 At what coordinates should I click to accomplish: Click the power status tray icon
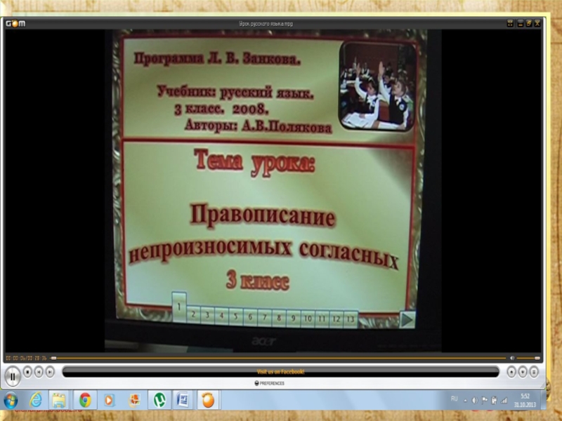point(494,401)
